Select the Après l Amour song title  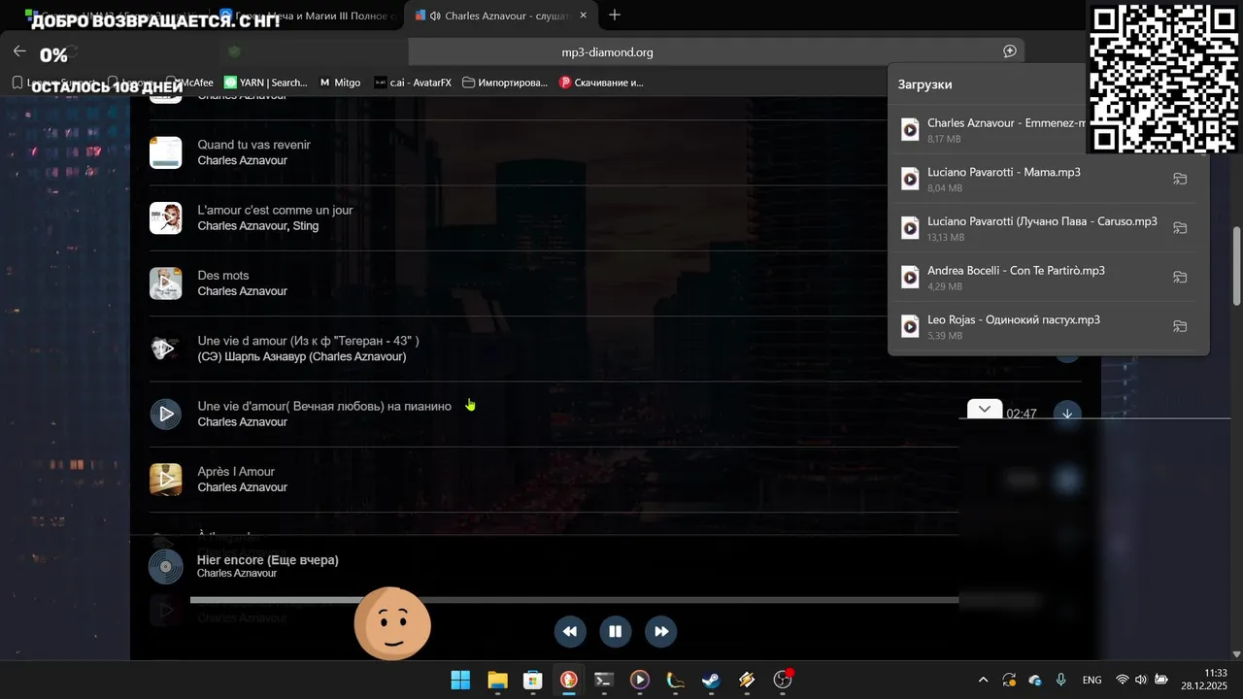(x=236, y=471)
